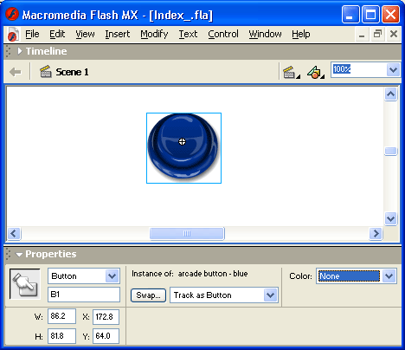This screenshot has width=405, height=350.
Task: Open the Control menu
Action: click(x=223, y=34)
